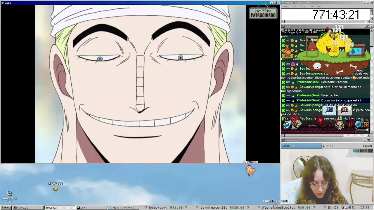Open the Exibir menu in Bloco de notas
Screen dimensions: 374x210
coord(312,6)
